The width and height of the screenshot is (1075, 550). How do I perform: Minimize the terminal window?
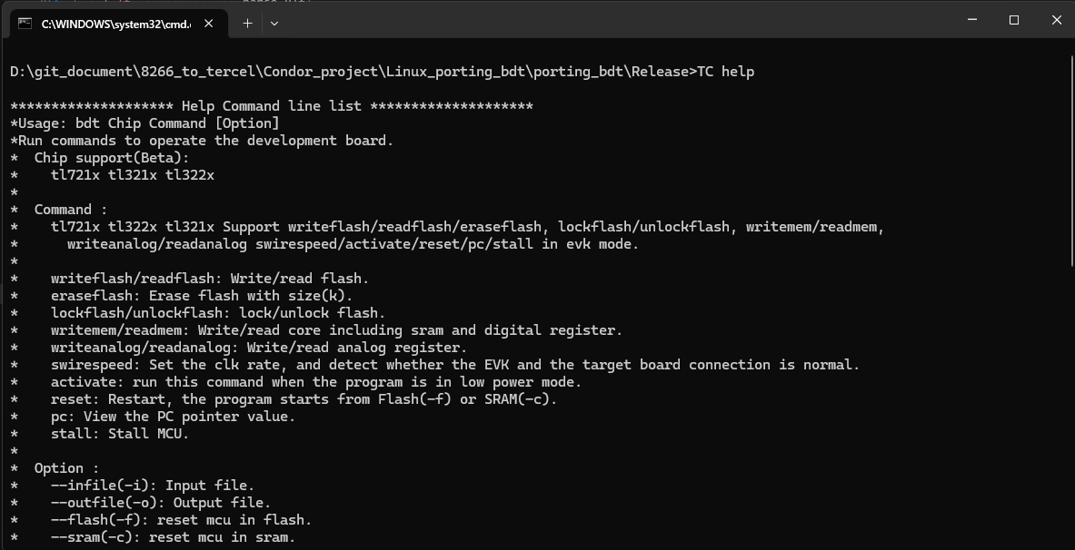click(971, 20)
